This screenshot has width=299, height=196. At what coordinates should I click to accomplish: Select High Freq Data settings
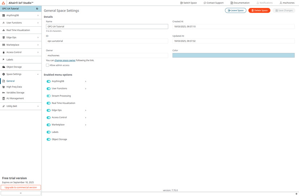(x=21, y=87)
